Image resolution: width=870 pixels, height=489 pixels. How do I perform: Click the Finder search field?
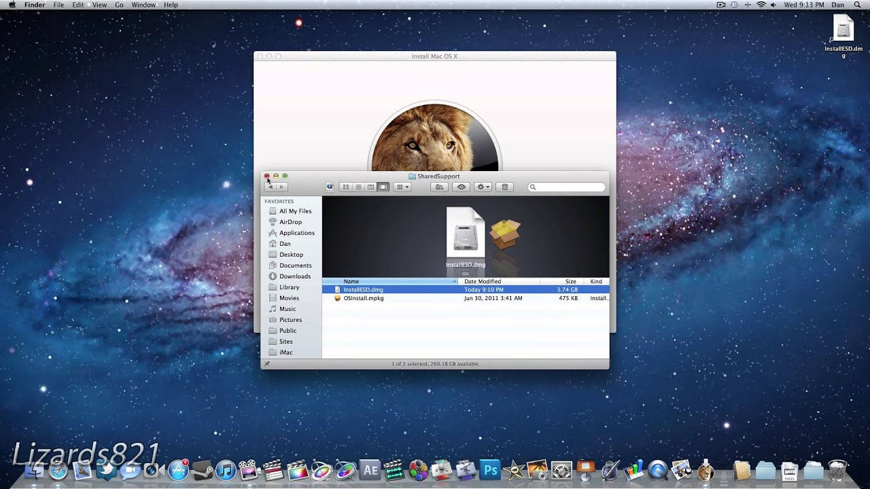point(567,187)
